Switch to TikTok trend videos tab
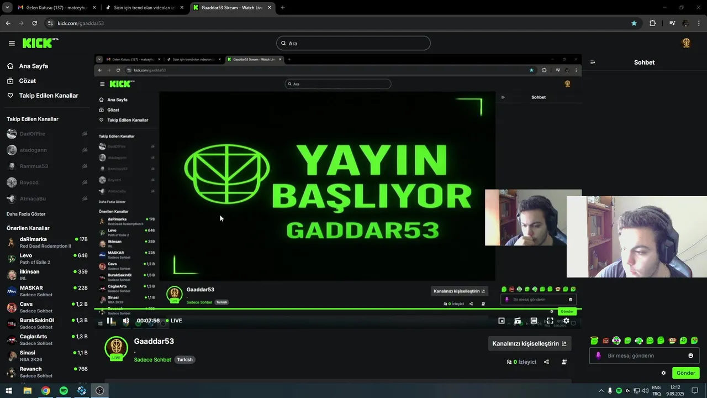The image size is (707, 398). click(x=145, y=8)
